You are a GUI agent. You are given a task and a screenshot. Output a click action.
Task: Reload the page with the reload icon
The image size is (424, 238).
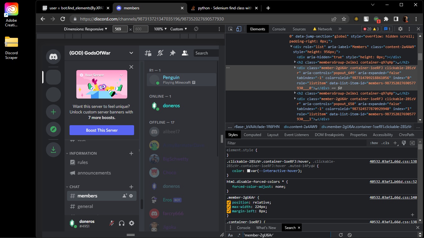coord(63,19)
